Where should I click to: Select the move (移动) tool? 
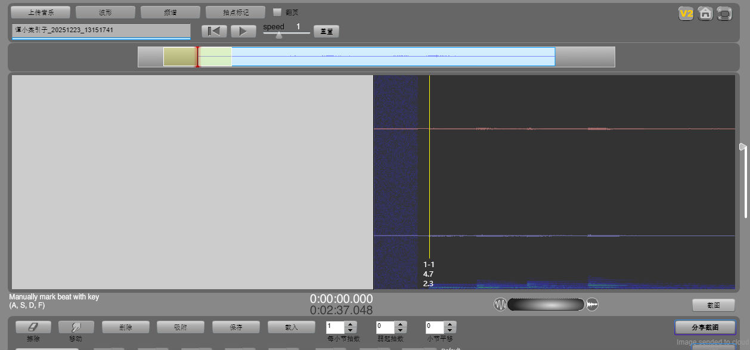pos(76,327)
